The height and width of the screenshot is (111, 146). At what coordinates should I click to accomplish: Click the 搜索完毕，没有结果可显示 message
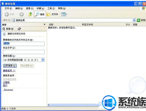tap(62, 28)
